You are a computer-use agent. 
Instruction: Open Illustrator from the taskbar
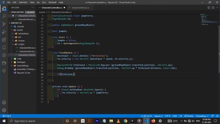click(90, 121)
